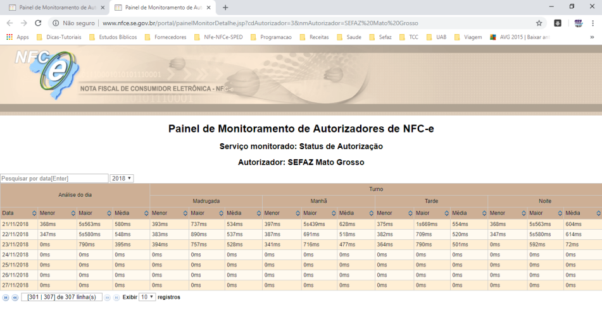Viewport: 602px width, 322px height.
Task: Open the Viagem bookmark folder
Action: (468, 37)
